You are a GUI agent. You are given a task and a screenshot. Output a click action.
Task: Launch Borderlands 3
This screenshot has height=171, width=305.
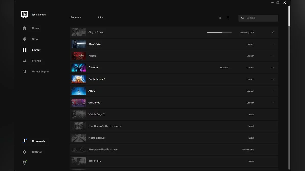click(x=250, y=79)
